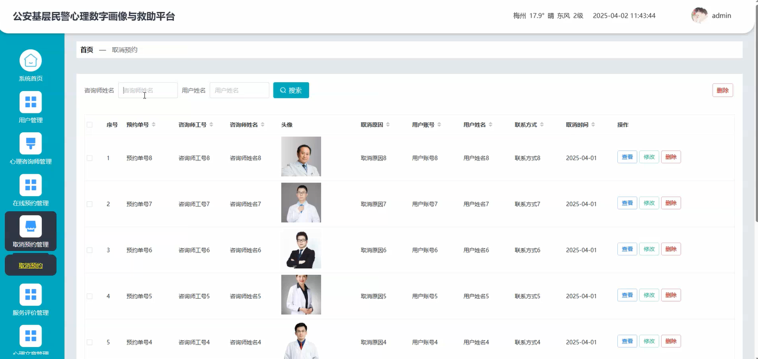The width and height of the screenshot is (758, 359).
Task: Click 查看 on the first table row
Action: (627, 157)
